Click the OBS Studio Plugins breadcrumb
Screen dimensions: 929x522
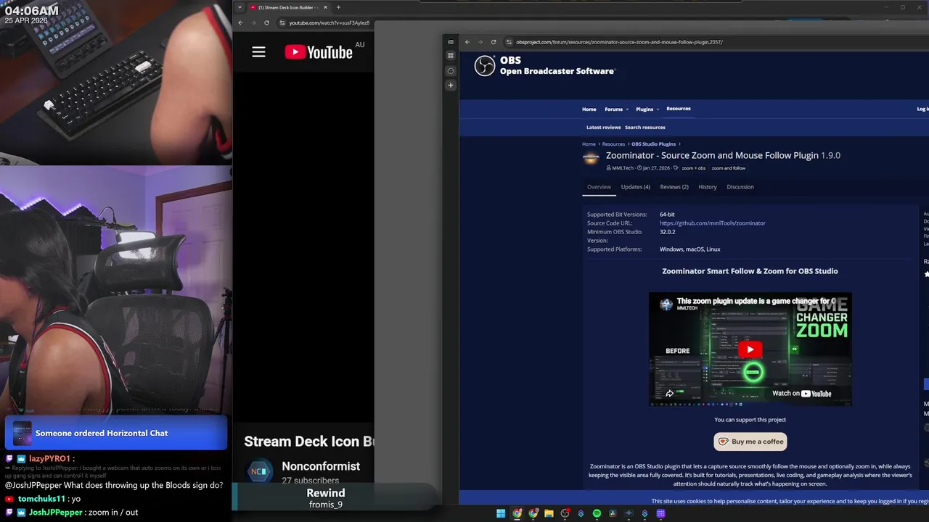pyautogui.click(x=653, y=144)
